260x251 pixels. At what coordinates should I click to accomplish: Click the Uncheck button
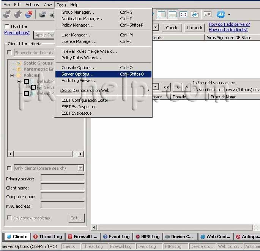[194, 28]
